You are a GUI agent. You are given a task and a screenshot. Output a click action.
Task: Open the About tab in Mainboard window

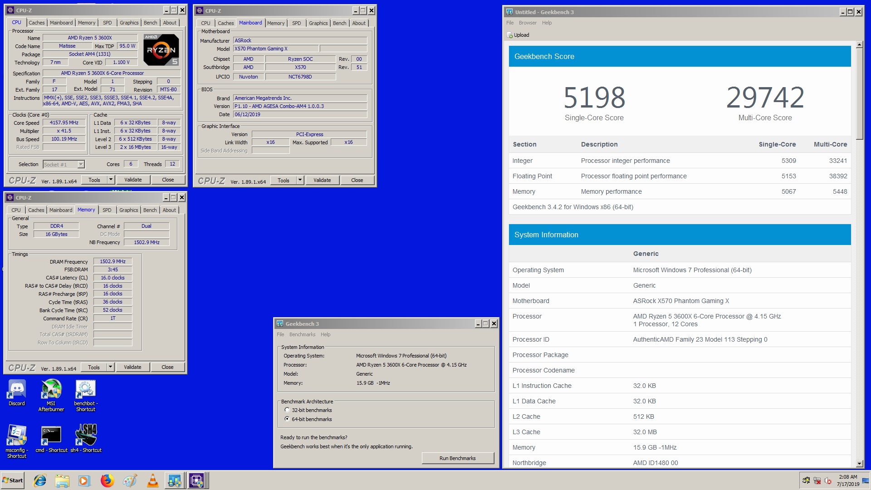click(x=359, y=23)
